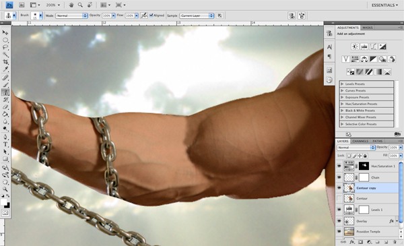Open the Sample Current Layer dropdown

(197, 16)
